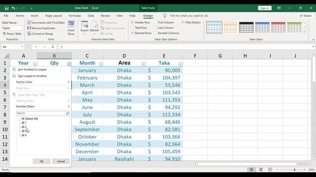This screenshot has width=316, height=177.
Task: Expand the Table Styles gallery
Action: pos(304,32)
